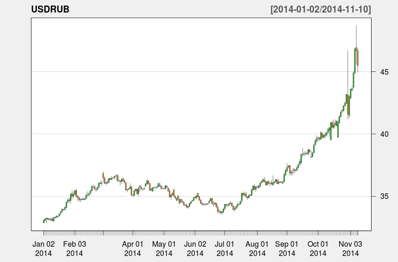
Task: Click the Nov 03 2014 axis label
Action: pos(350,249)
